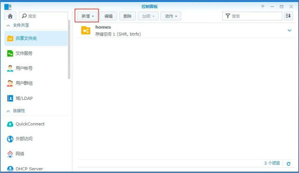The height and width of the screenshot is (173, 299).
Task: Go to Control Panel home icon
Action: [x=10, y=16]
